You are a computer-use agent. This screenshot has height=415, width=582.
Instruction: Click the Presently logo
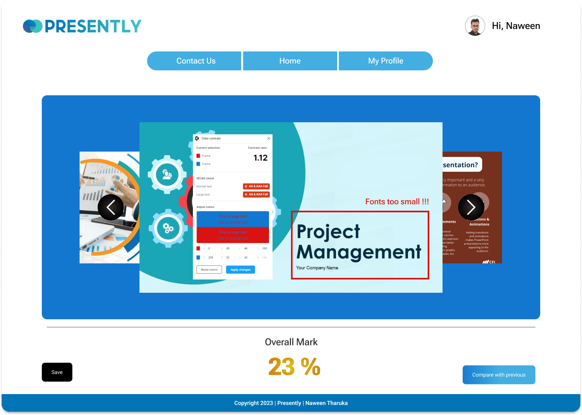pyautogui.click(x=82, y=26)
